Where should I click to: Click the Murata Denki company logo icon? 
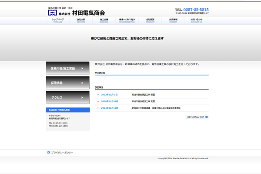tap(53, 13)
